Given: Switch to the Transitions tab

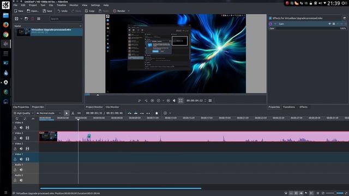Looking at the screenshot, I should pyautogui.click(x=289, y=107).
